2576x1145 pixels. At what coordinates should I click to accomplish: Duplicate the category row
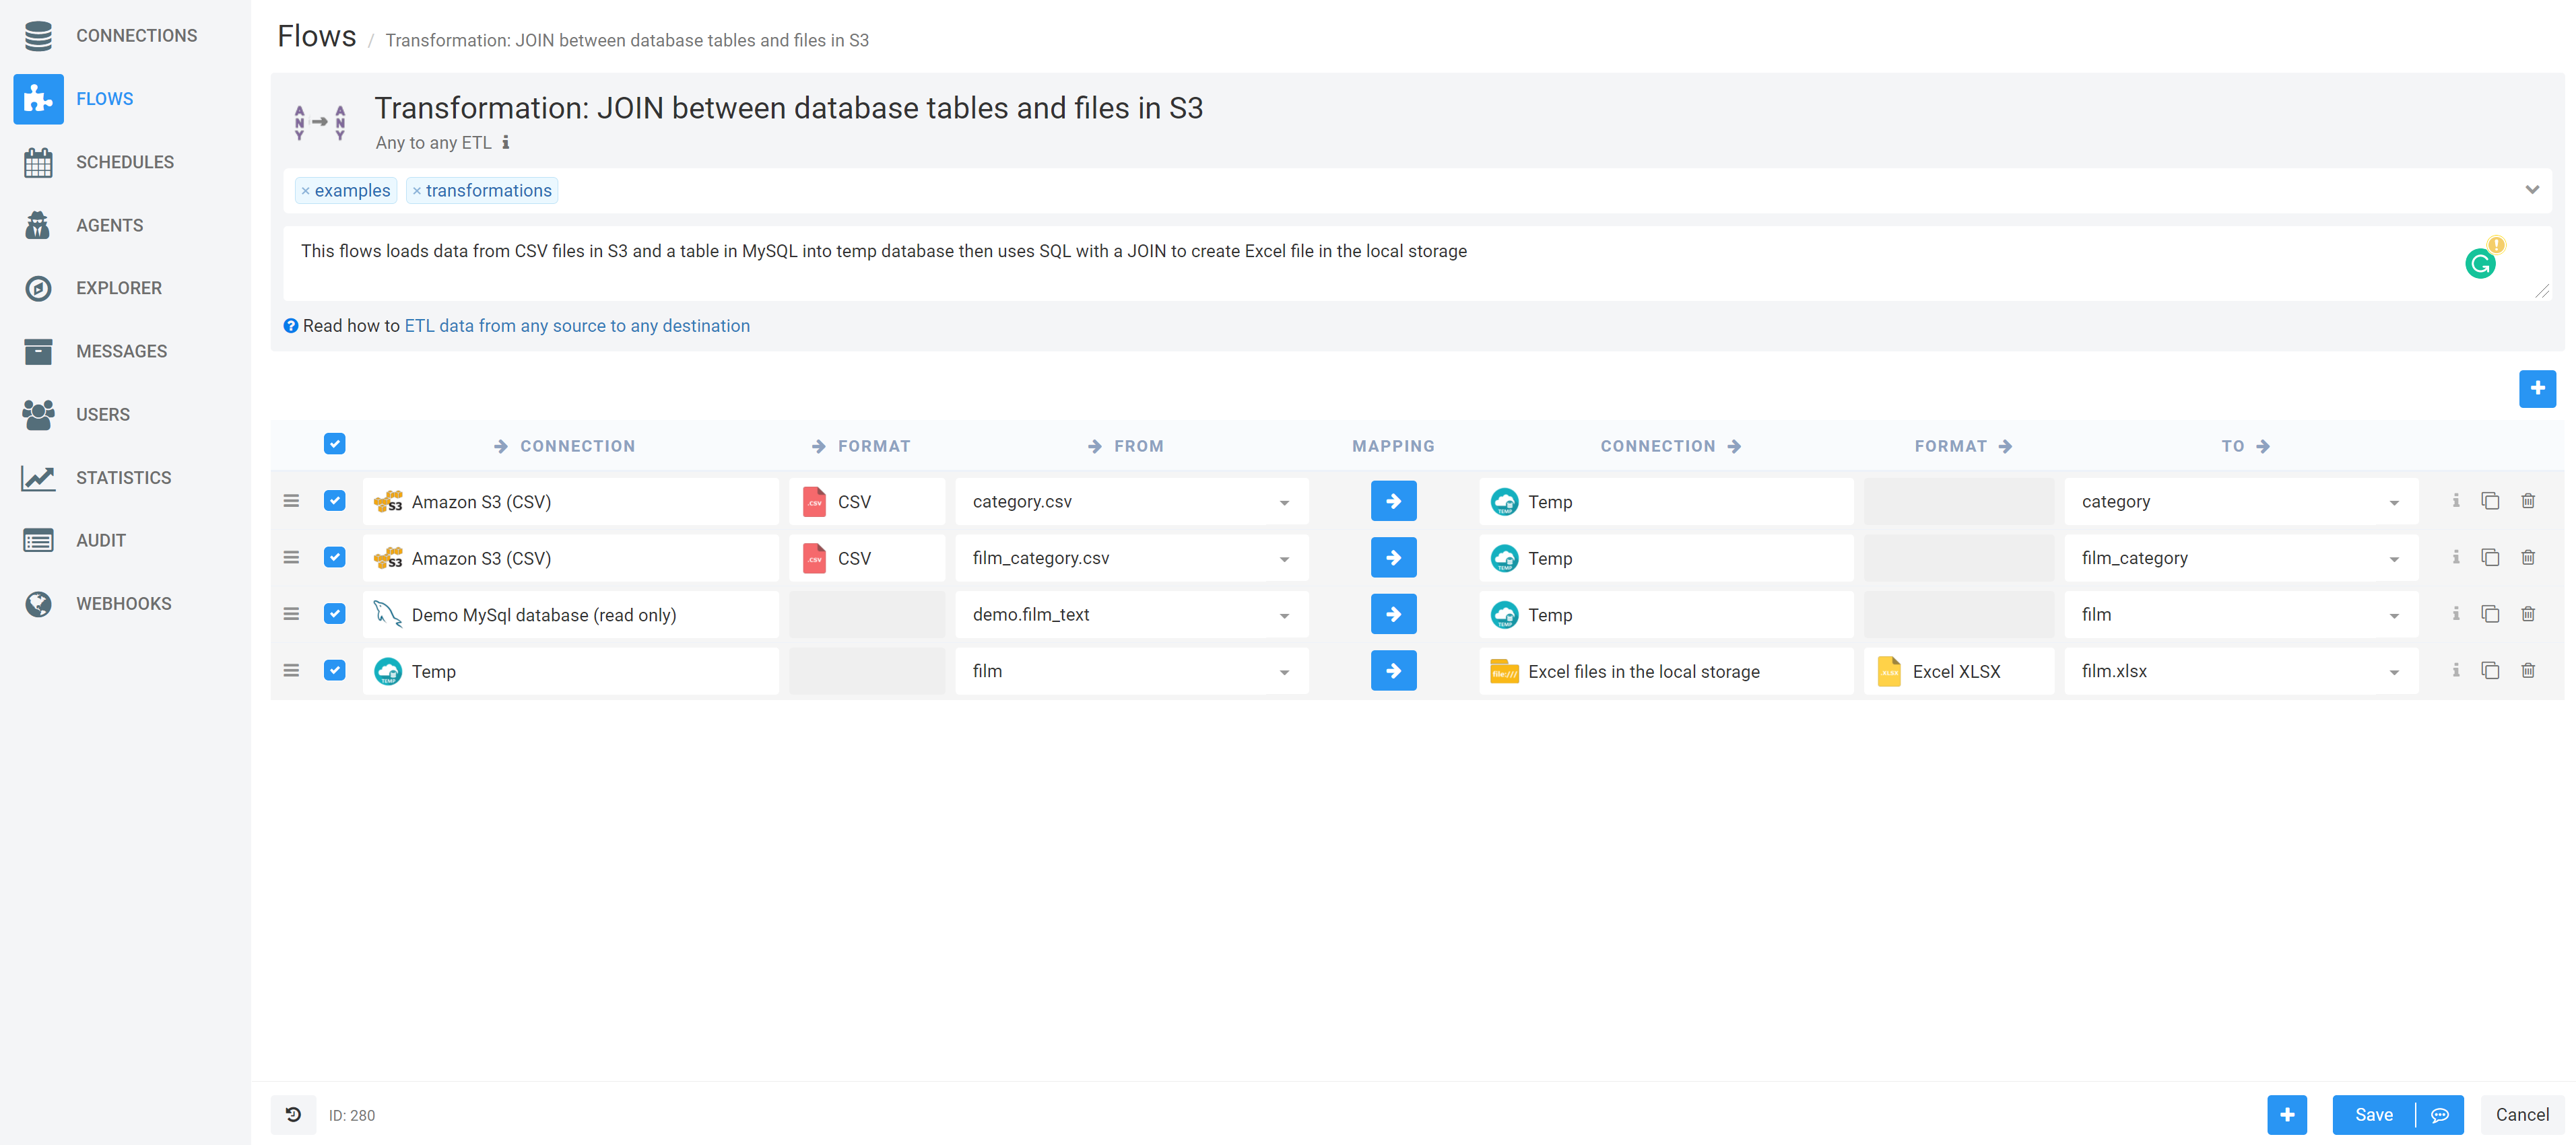[x=2490, y=501]
